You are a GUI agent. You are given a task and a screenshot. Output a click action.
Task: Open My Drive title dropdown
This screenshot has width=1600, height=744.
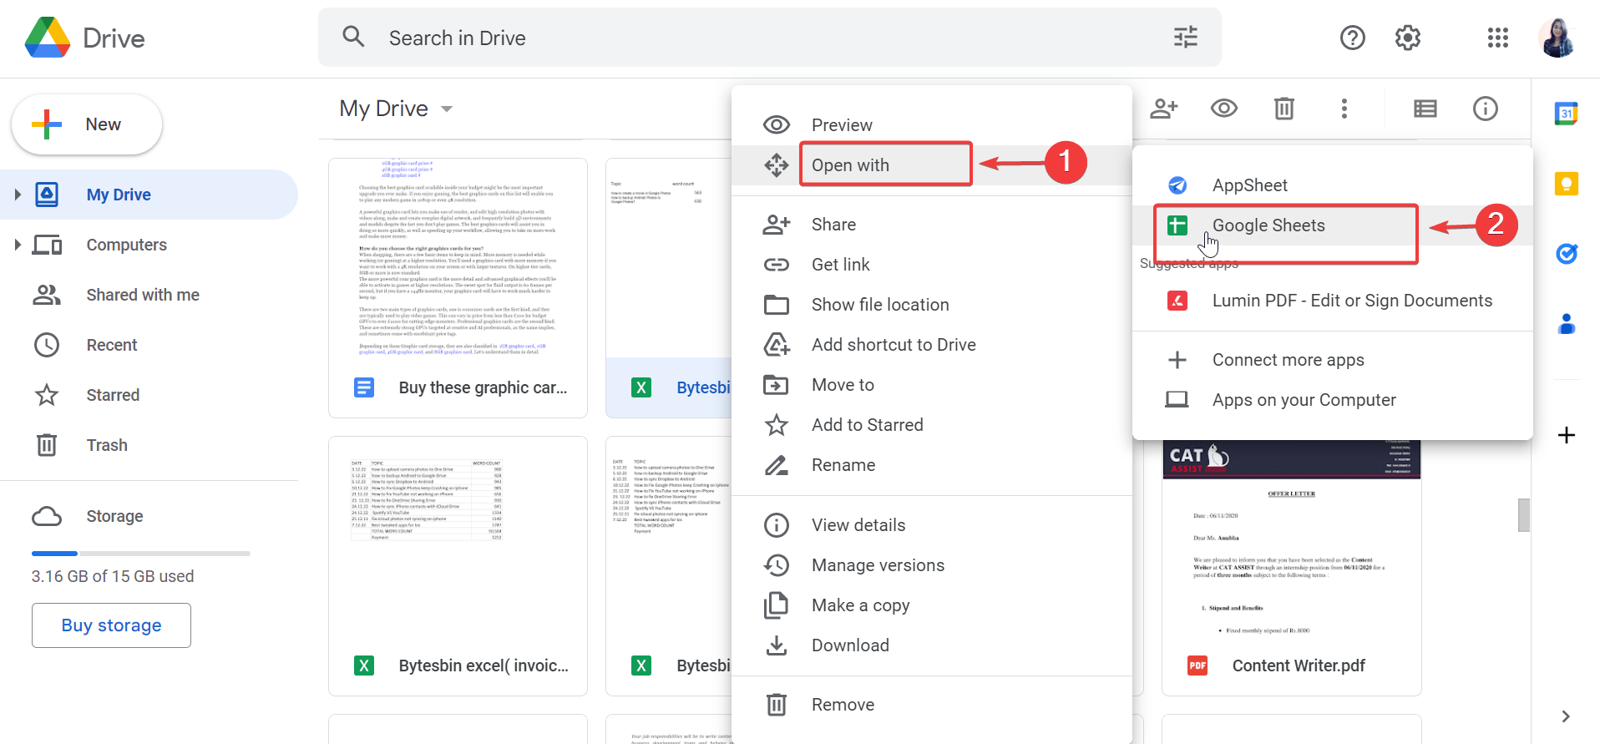tap(397, 109)
